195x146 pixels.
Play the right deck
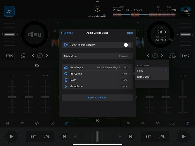pos(184,136)
